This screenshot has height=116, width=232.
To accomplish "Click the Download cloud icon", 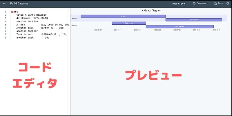I will coord(194,3).
